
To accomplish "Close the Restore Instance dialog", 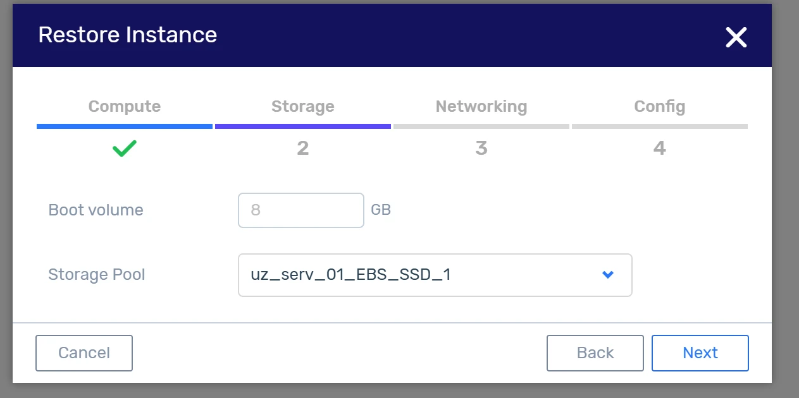I will tap(736, 38).
